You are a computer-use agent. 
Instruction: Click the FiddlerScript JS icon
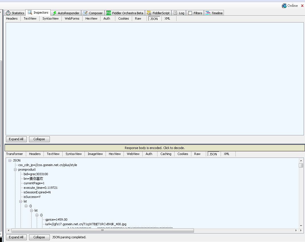[x=149, y=13]
